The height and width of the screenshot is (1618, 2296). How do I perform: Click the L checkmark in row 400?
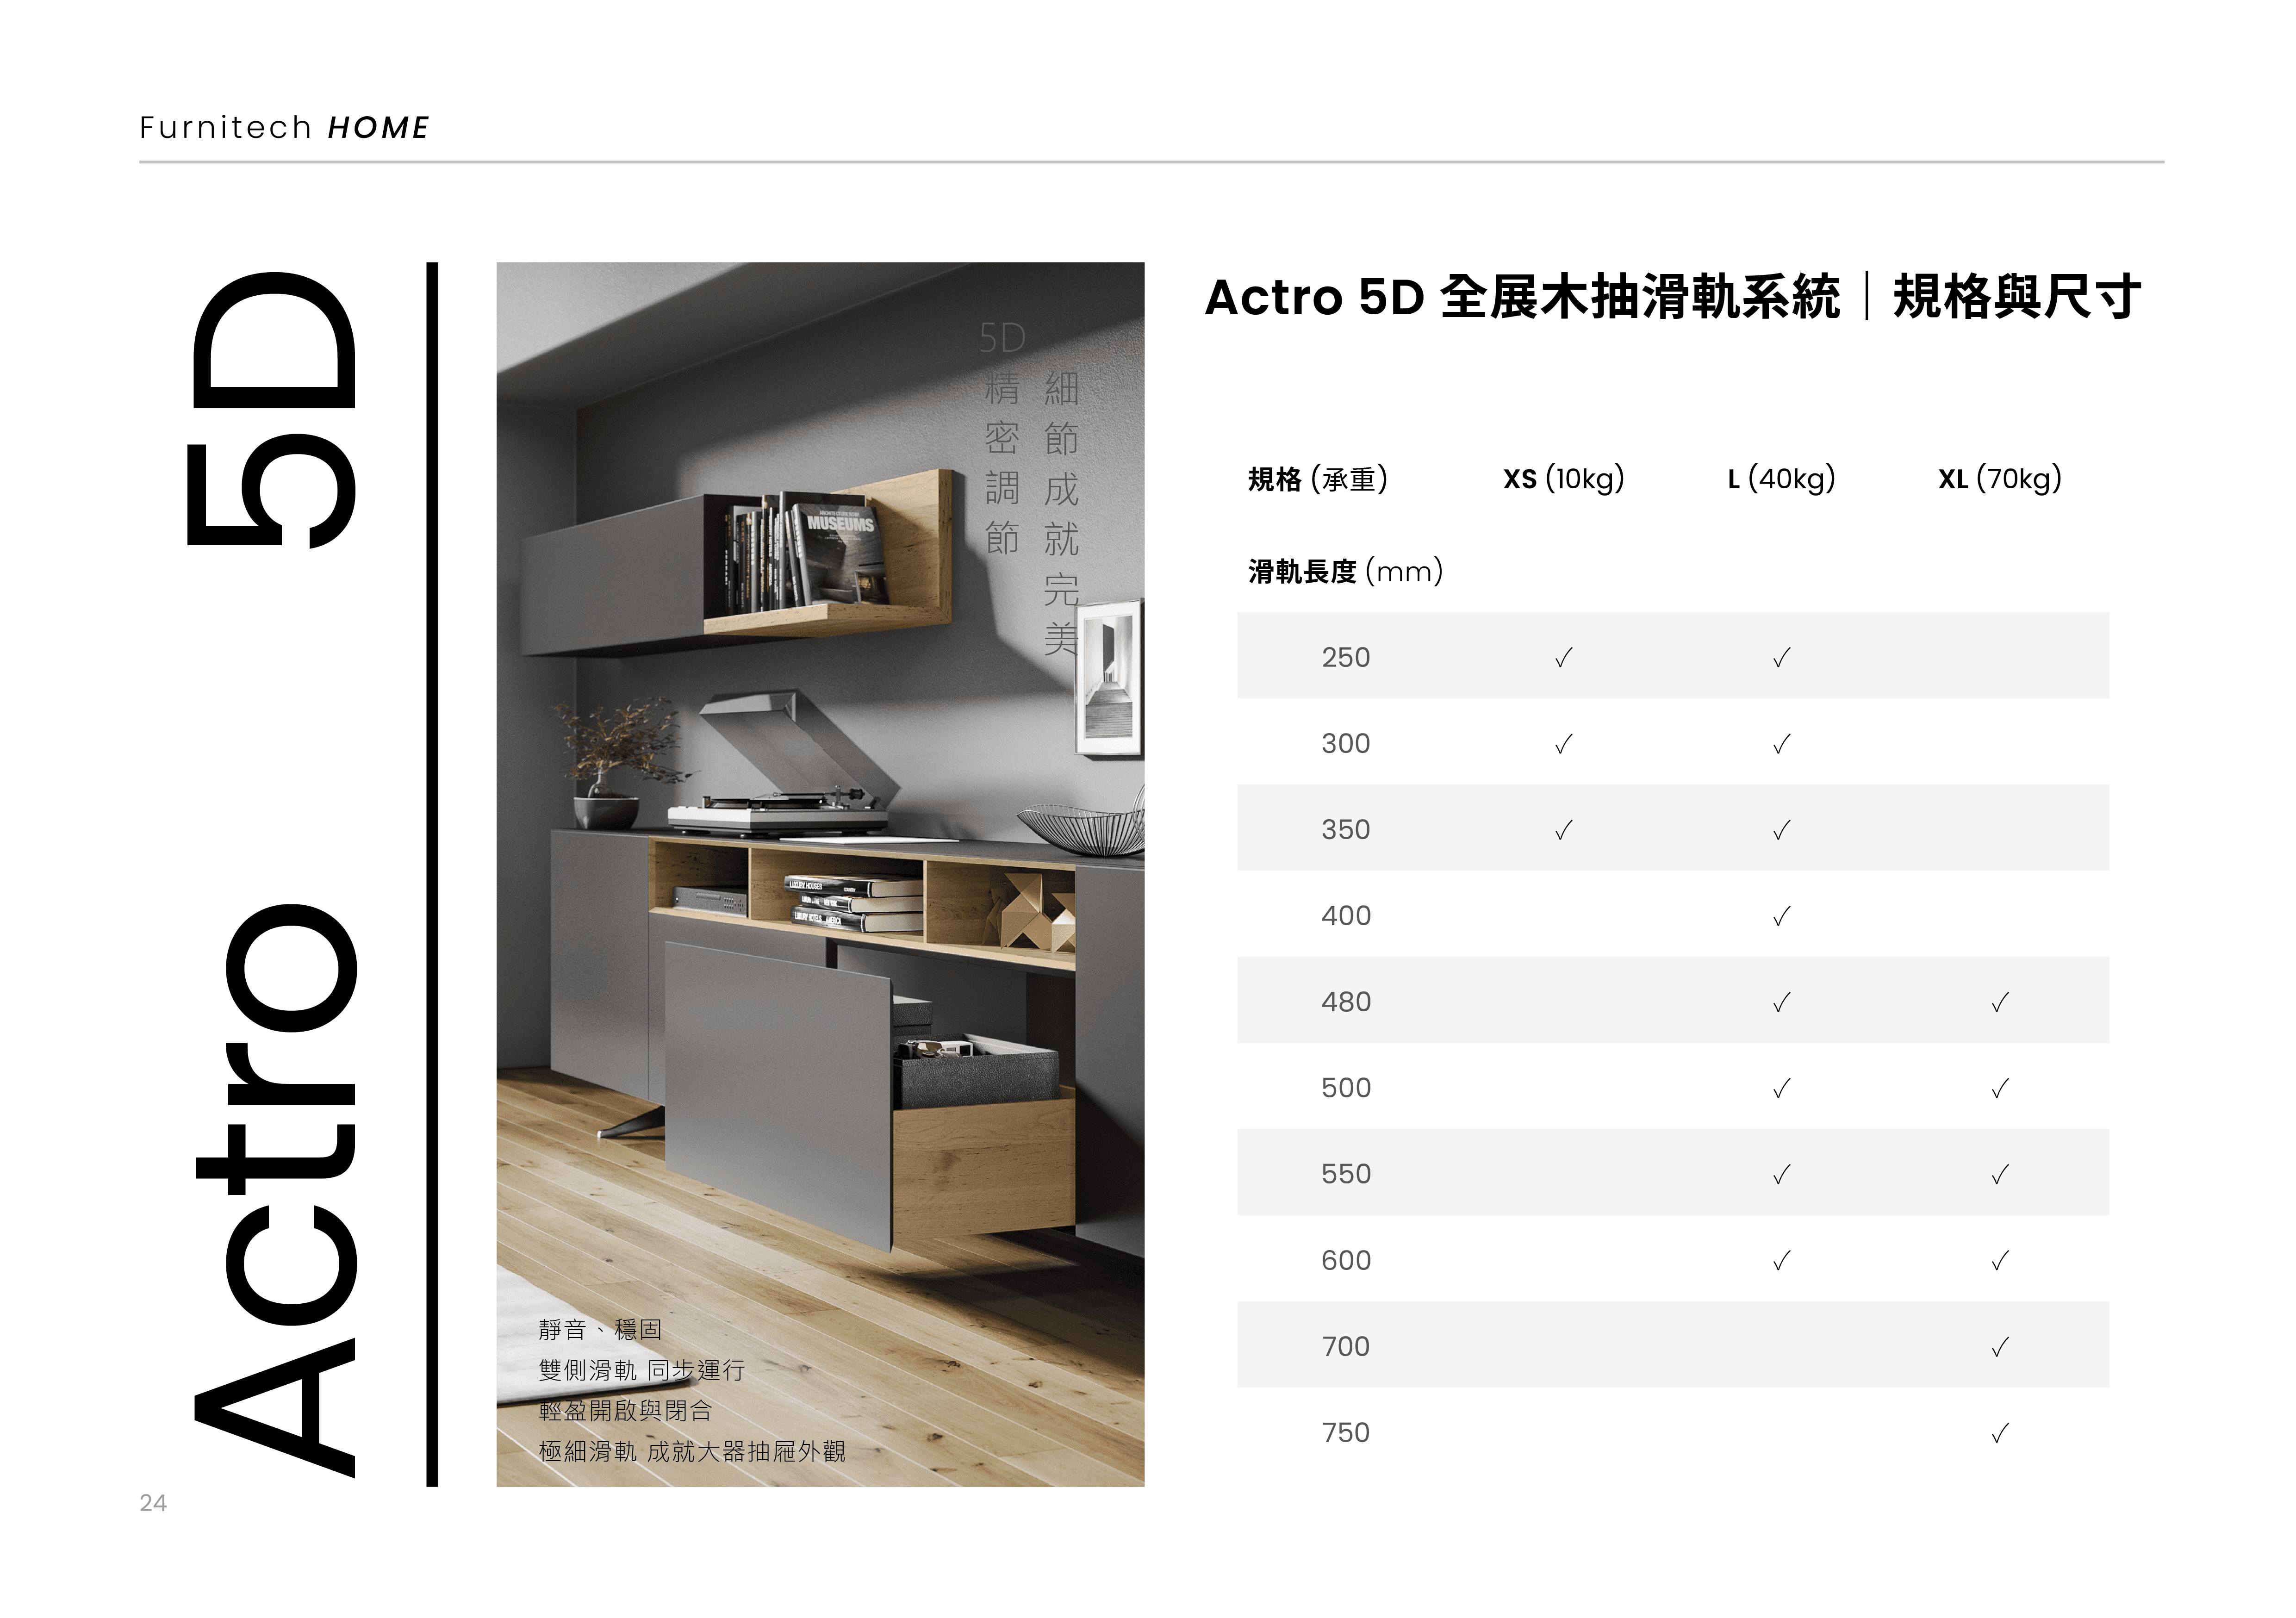coord(1781,916)
